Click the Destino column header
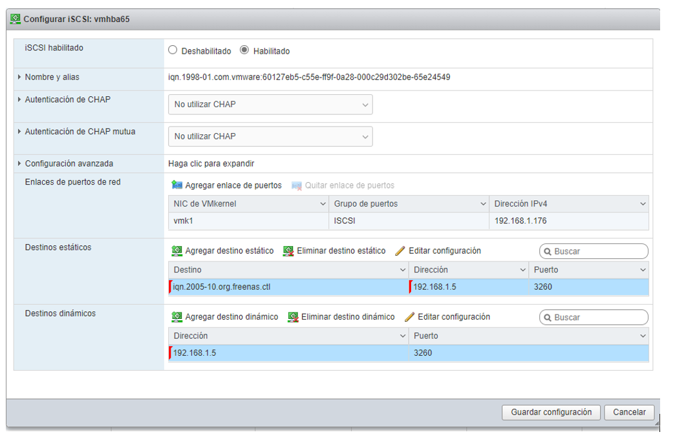Screen dimensions: 675x441 [288, 270]
